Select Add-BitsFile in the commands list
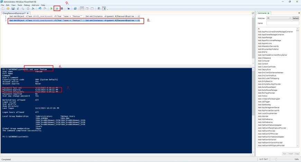Screen dimensions: 301x162 262,52
